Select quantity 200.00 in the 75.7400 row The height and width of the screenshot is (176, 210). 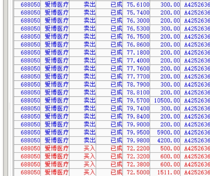click(170, 13)
